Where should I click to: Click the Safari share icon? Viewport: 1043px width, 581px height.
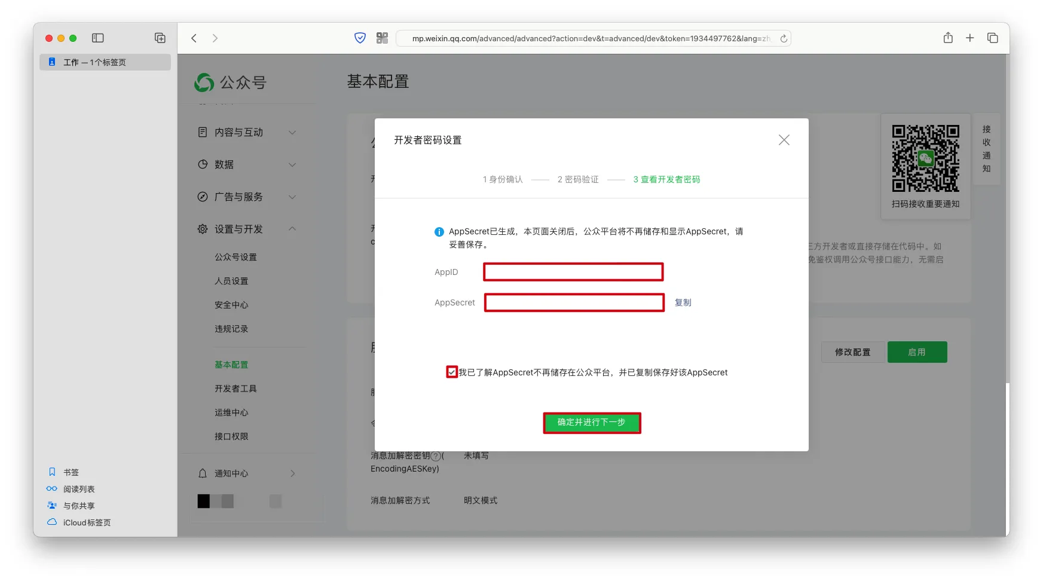click(947, 38)
